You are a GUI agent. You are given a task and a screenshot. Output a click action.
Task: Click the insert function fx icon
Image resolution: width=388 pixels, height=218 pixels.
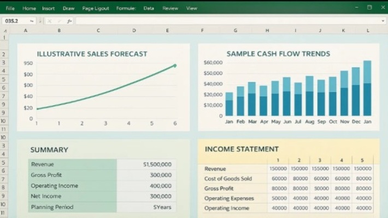[69, 21]
